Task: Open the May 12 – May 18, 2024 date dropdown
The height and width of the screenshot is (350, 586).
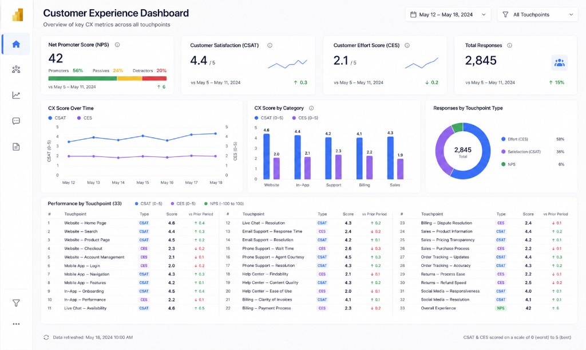Action: (x=448, y=14)
